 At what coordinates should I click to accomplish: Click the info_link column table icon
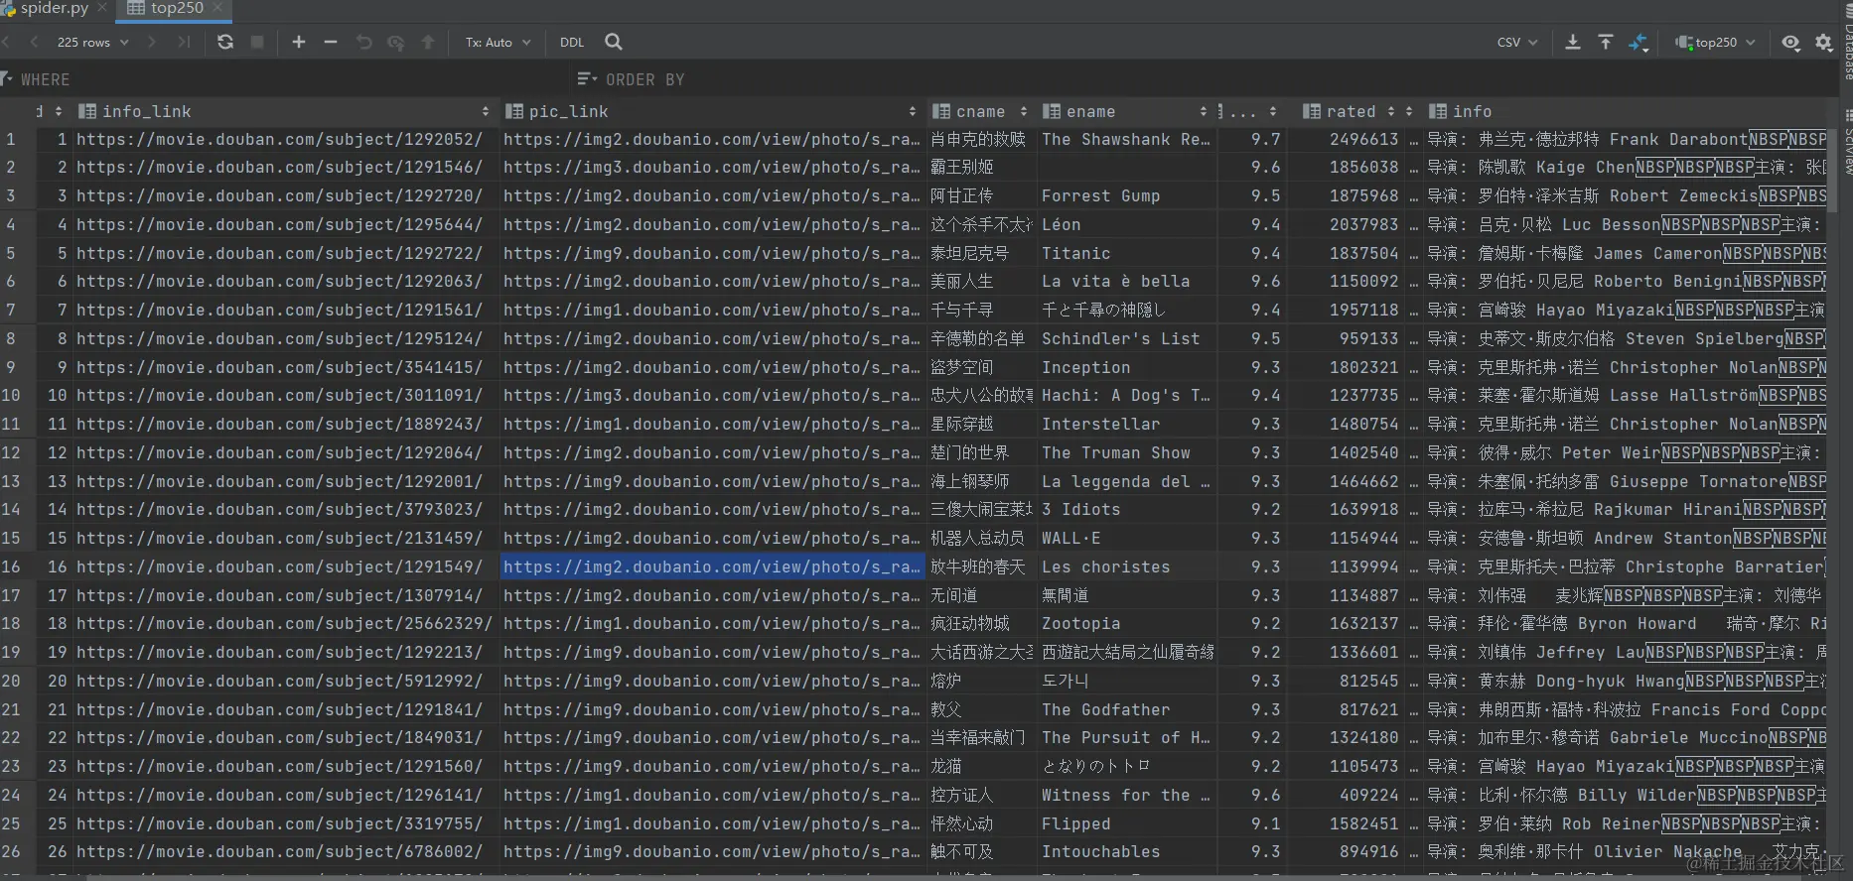pos(87,111)
